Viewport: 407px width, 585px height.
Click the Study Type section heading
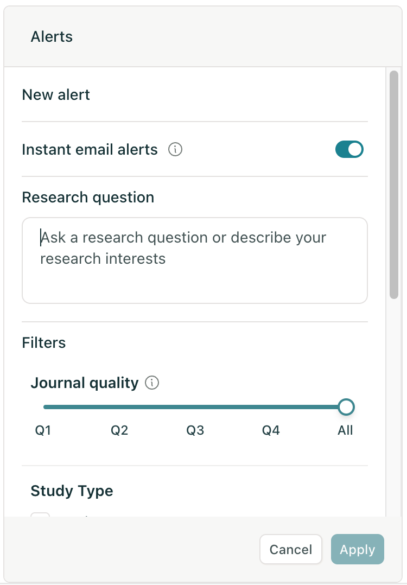(72, 491)
